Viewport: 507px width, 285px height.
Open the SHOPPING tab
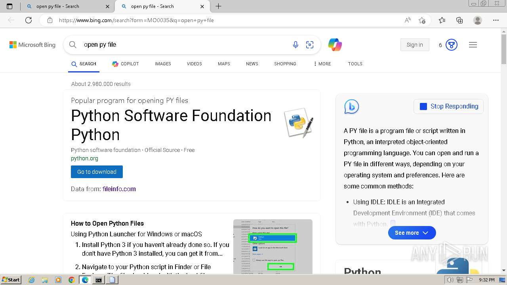coord(285,64)
